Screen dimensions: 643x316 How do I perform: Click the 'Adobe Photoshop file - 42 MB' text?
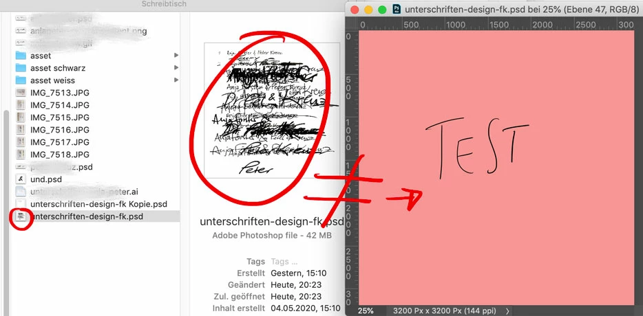click(272, 236)
